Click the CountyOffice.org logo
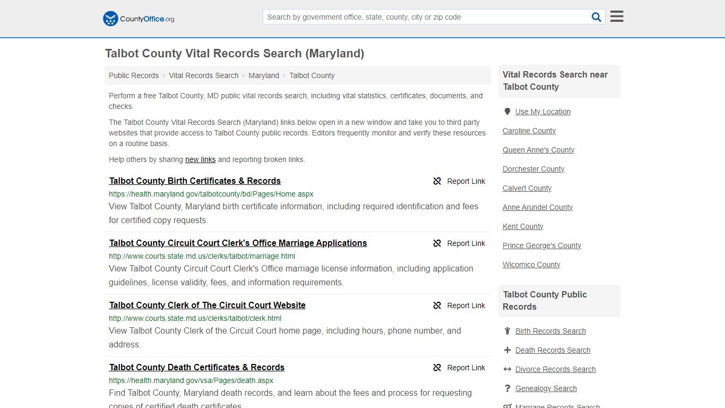725x408 pixels. [x=139, y=19]
